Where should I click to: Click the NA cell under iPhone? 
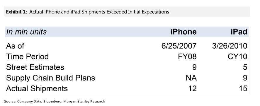tap(191, 78)
